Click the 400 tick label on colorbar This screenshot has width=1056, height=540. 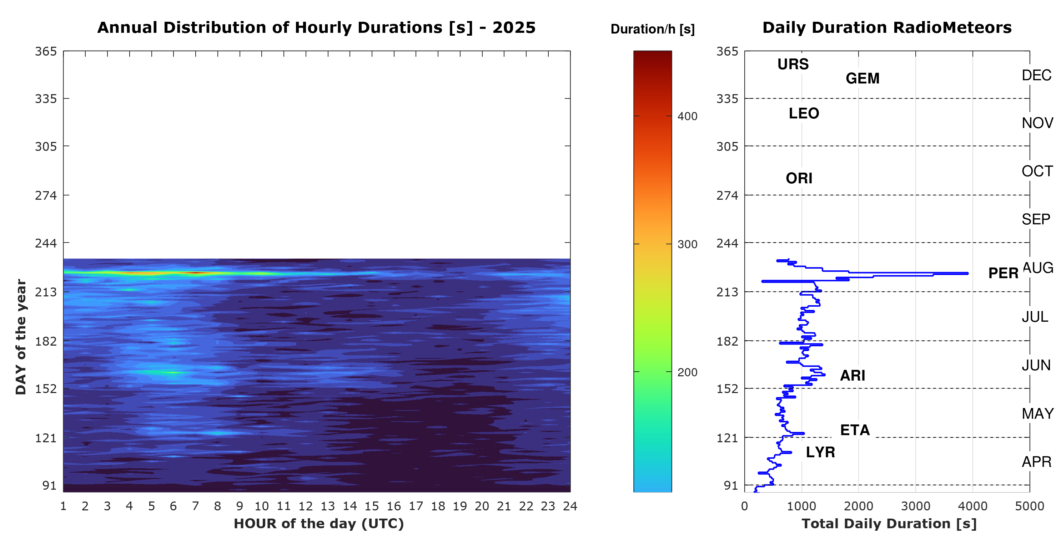click(x=688, y=116)
